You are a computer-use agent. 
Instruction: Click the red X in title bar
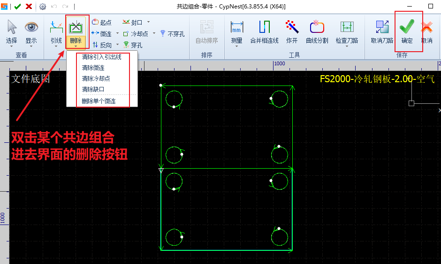(29, 6)
